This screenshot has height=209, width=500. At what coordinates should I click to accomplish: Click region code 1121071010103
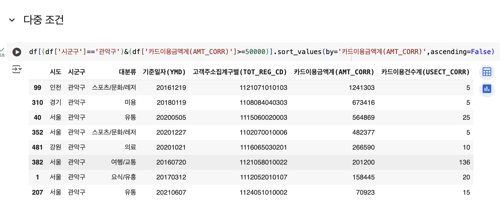tap(263, 87)
